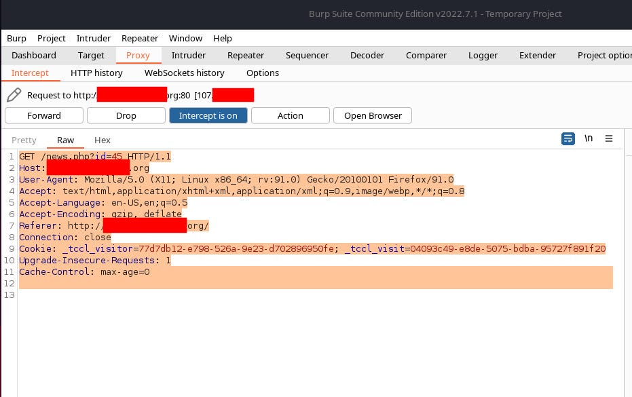Open the Burp menu
This screenshot has width=632, height=397.
16,38
